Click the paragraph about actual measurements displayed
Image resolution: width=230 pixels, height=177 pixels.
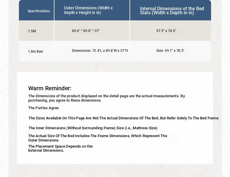tap(107, 98)
